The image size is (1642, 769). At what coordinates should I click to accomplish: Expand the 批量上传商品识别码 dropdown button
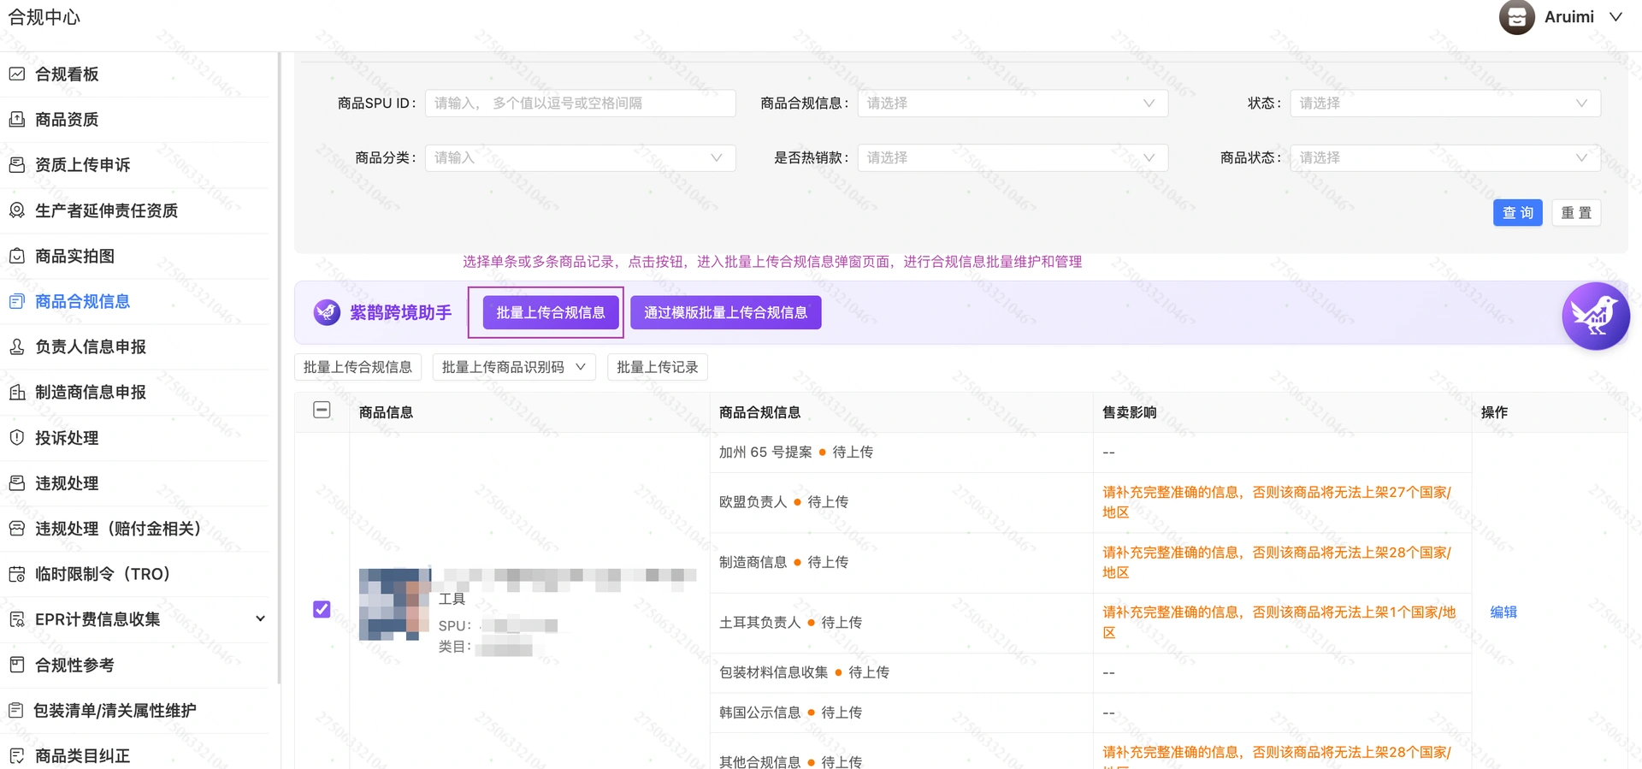[514, 367]
